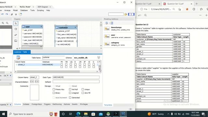The height and width of the screenshot is (117, 208).
Task: Select the layer tool in diagram toolbar
Action: pyautogui.click(x=16, y=41)
